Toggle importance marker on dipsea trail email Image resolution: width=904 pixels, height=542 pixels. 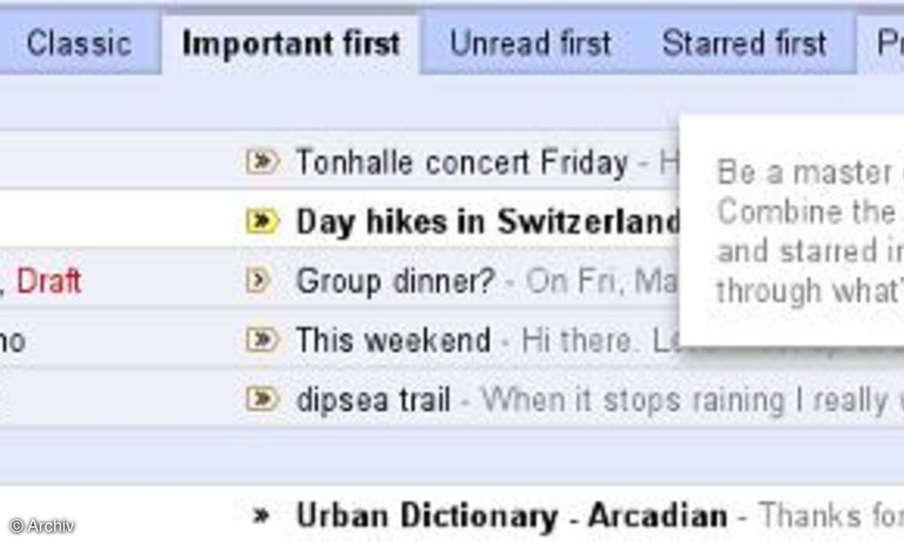262,399
